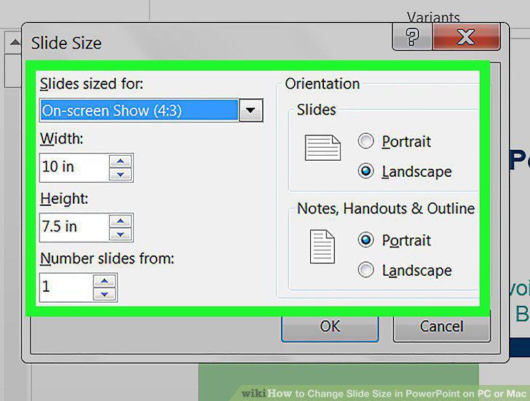Choose Landscape for Notes, Handouts & Outline
The image size is (530, 401).
[365, 270]
